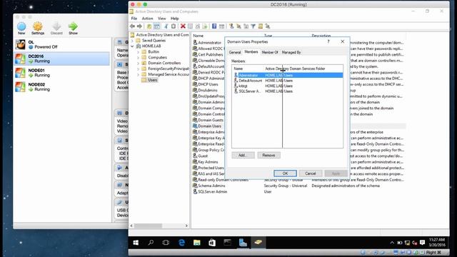Collapse the HOME.LAB domain node
The height and width of the screenshot is (257, 457).
[133, 46]
